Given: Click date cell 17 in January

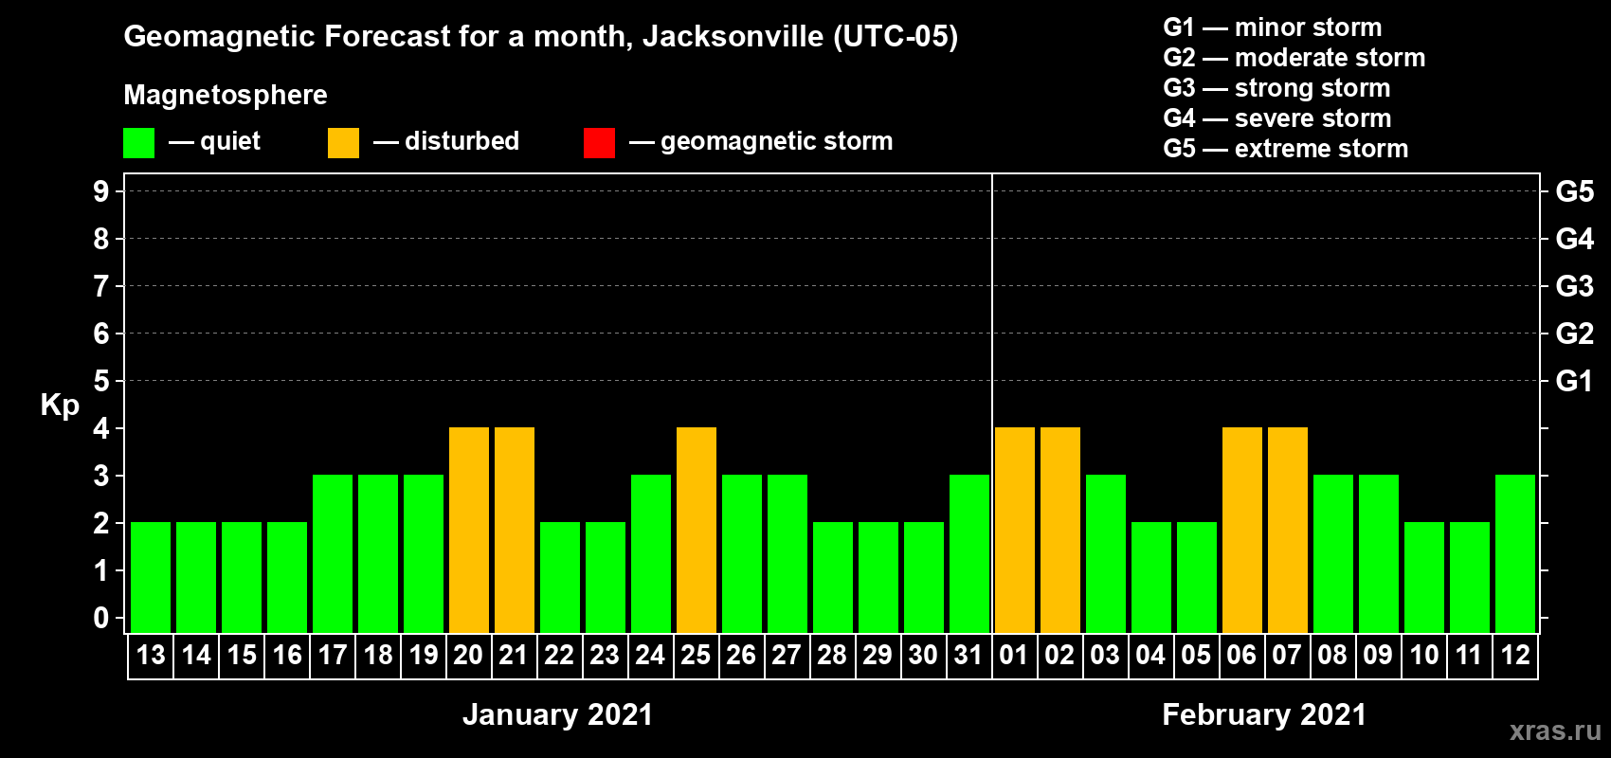Looking at the screenshot, I should [x=333, y=656].
